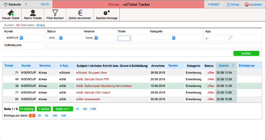The image size is (266, 140).
Task: Jump forward +5 pages
Action: pos(77,109)
